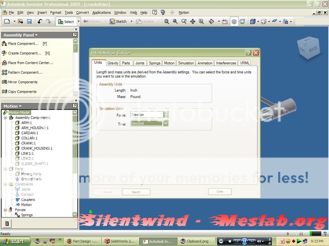Click the Undo arrow icon
The image size is (329, 246).
pyautogui.click(x=40, y=21)
